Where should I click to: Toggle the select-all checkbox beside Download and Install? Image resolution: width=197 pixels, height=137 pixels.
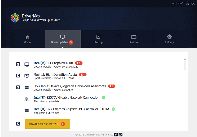point(18,124)
